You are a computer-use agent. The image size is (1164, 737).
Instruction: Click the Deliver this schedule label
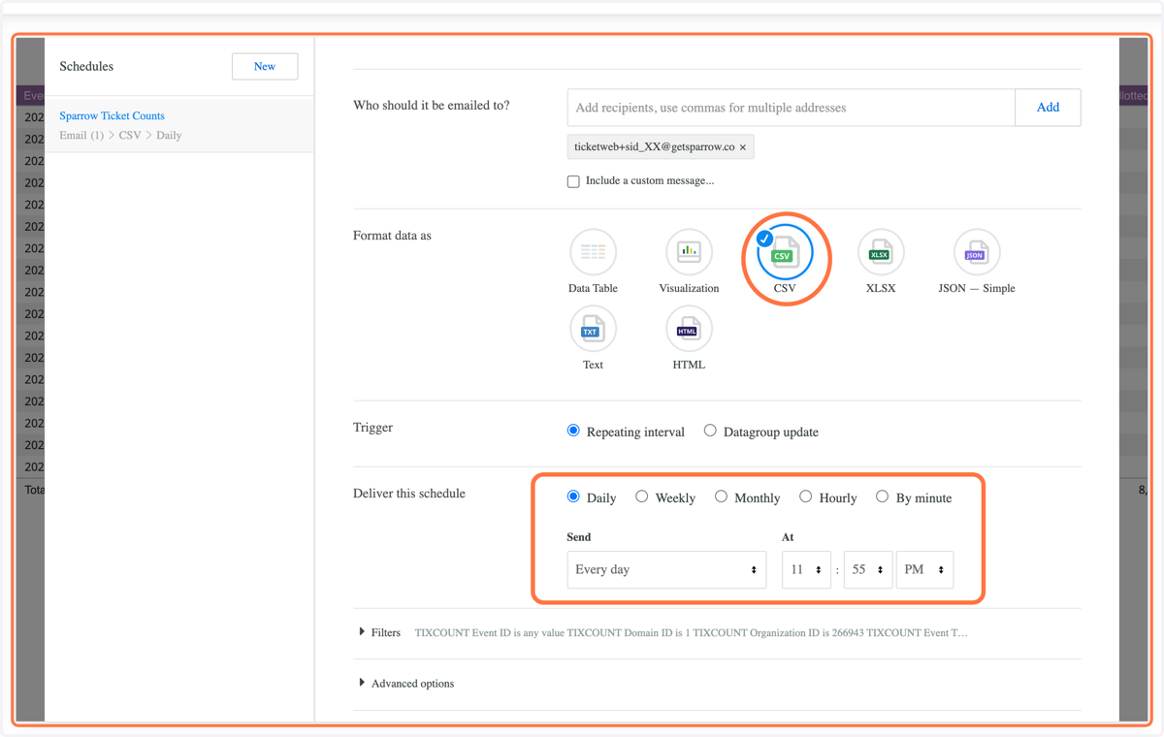pyautogui.click(x=409, y=494)
